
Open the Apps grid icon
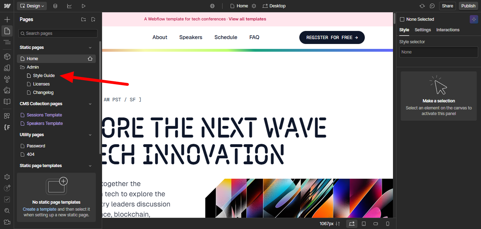pos(7,116)
